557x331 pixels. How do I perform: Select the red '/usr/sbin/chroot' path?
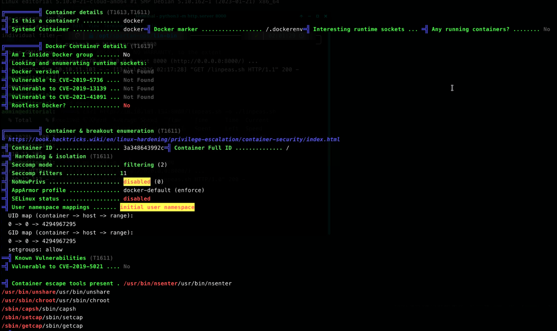pos(28,300)
